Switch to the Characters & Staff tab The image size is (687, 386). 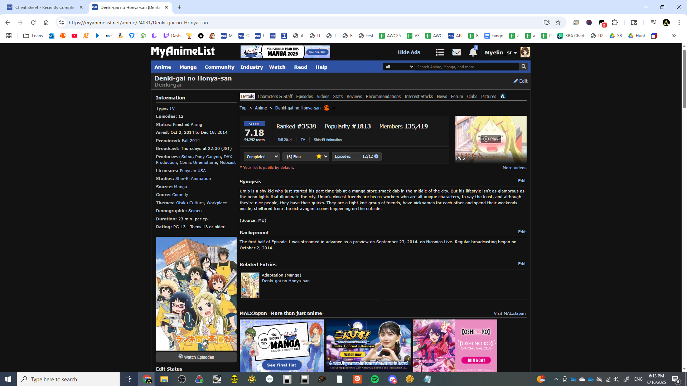coord(275,97)
